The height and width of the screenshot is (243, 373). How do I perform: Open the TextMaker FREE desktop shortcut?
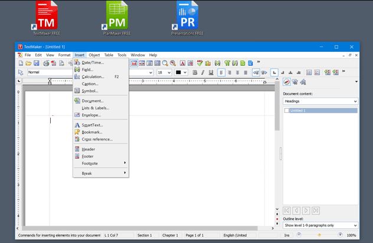point(47,18)
